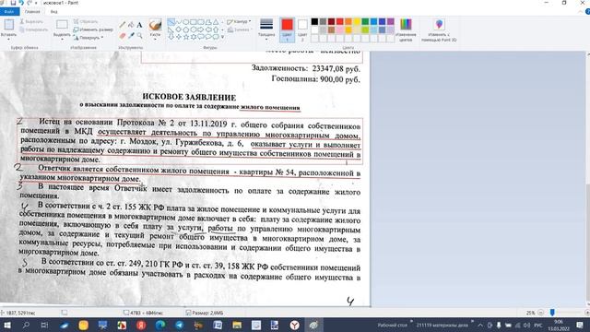Click the Save icon in the title bar
The image size is (590, 332).
(x=13, y=3)
